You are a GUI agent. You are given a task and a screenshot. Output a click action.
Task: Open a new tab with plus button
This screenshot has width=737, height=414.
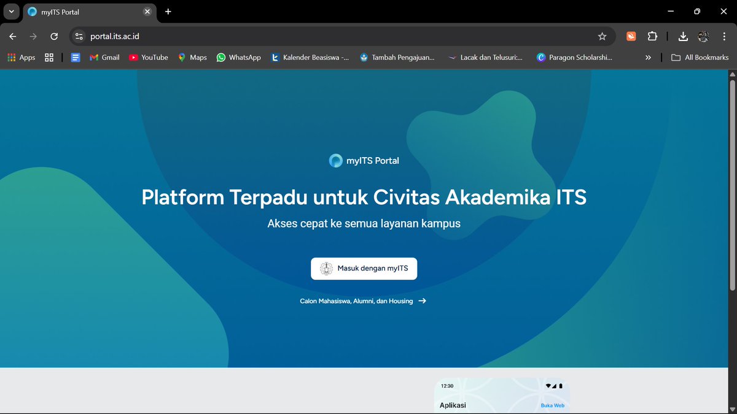168,12
